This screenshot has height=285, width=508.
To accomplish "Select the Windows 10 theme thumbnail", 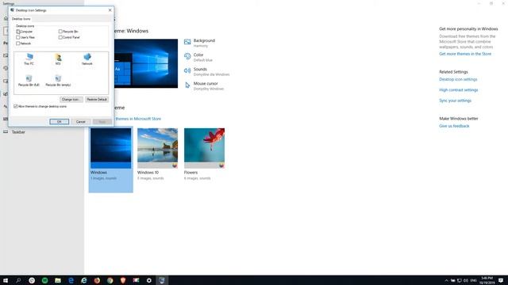I will [157, 148].
